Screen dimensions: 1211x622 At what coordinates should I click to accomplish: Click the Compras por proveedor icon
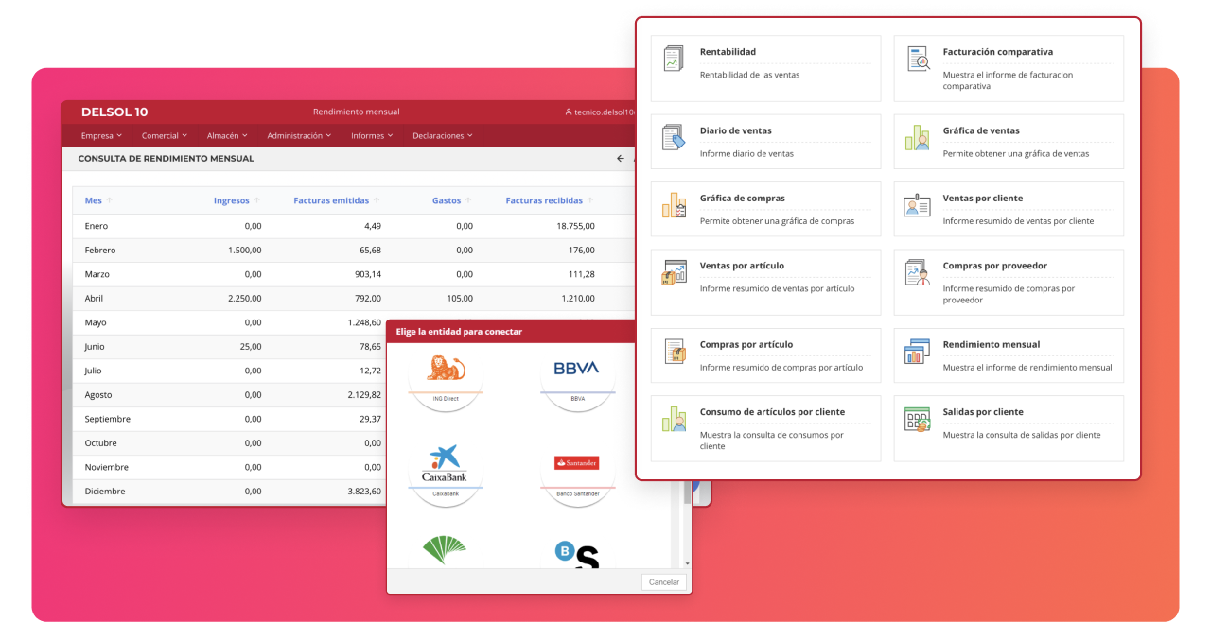(918, 272)
